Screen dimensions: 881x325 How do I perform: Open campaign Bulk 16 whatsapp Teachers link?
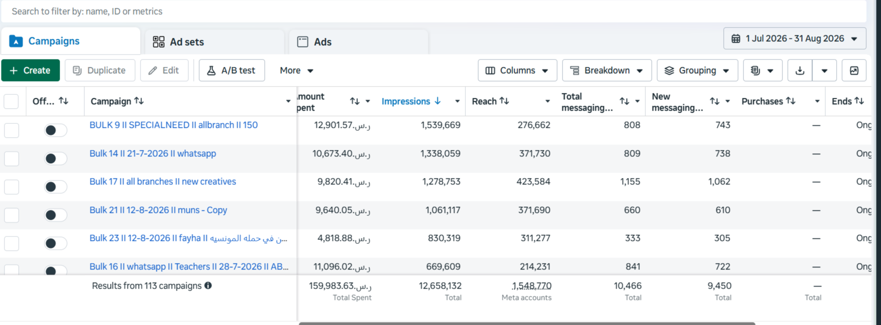pos(189,266)
